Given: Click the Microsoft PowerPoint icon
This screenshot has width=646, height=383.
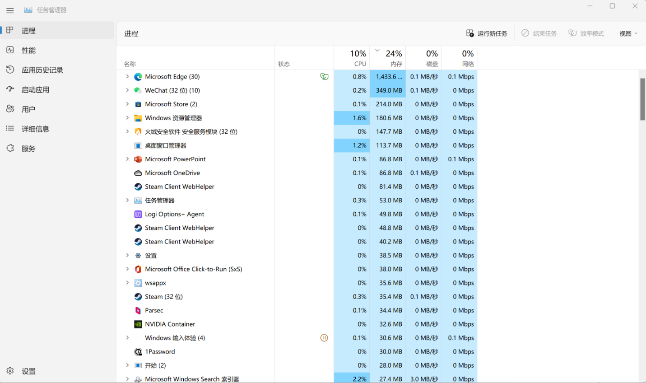Looking at the screenshot, I should 138,159.
